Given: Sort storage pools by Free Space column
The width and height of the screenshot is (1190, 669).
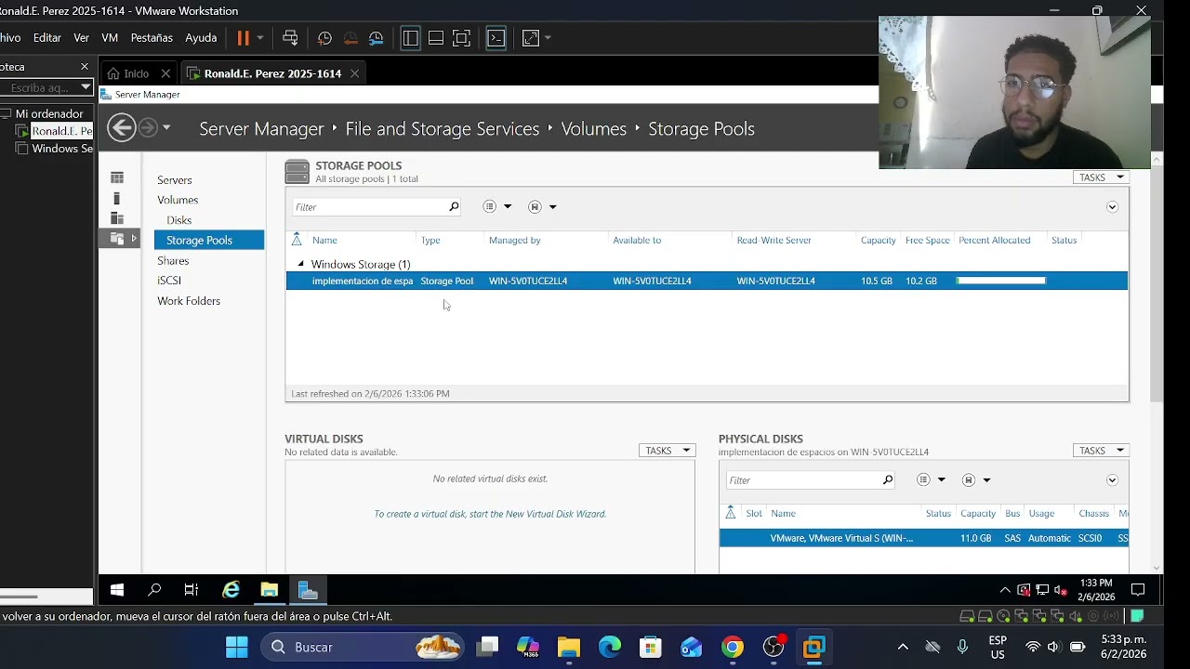Looking at the screenshot, I should click(927, 241).
